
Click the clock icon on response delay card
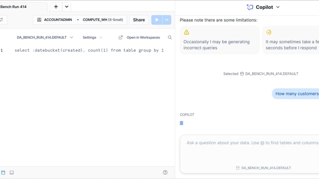click(x=269, y=32)
